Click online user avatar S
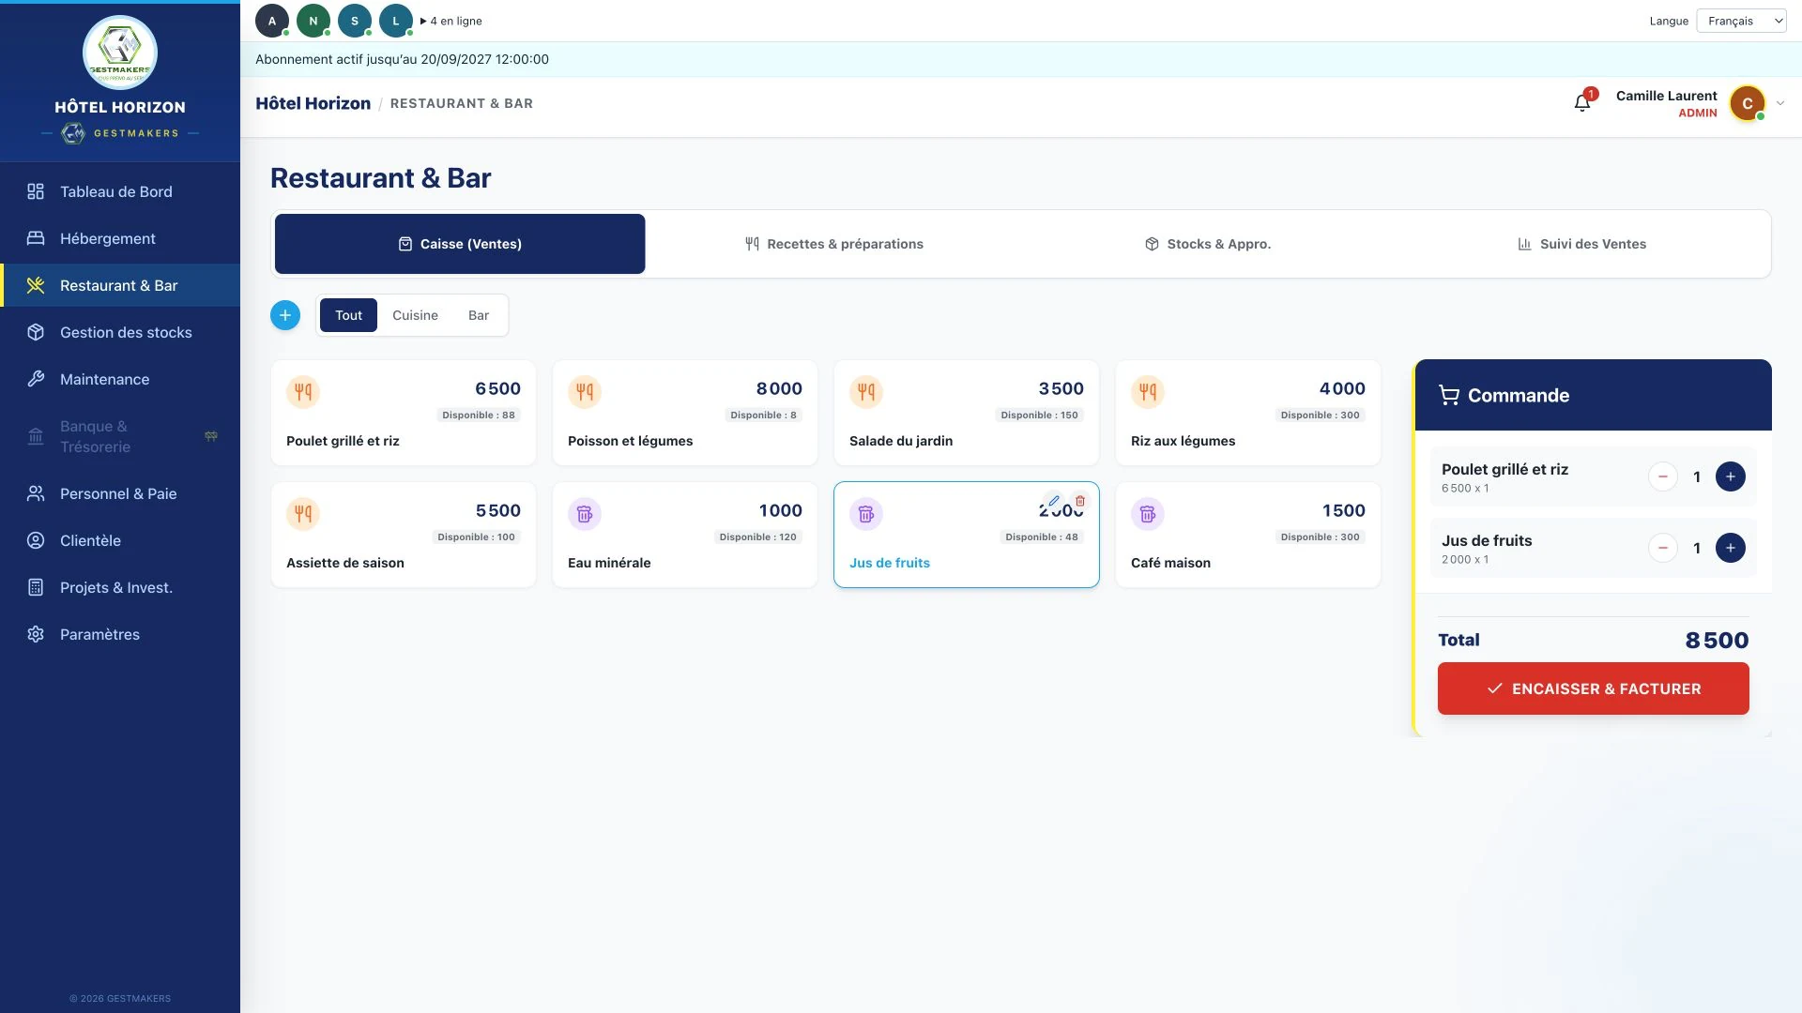Image resolution: width=1802 pixels, height=1013 pixels. (355, 21)
